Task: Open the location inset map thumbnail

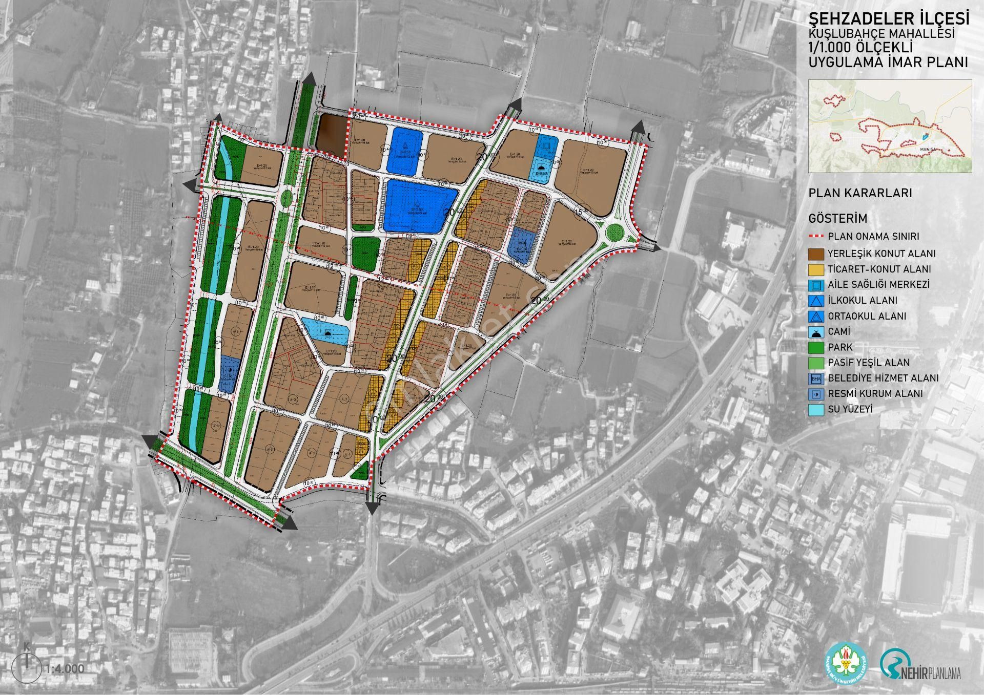Action: (x=890, y=126)
